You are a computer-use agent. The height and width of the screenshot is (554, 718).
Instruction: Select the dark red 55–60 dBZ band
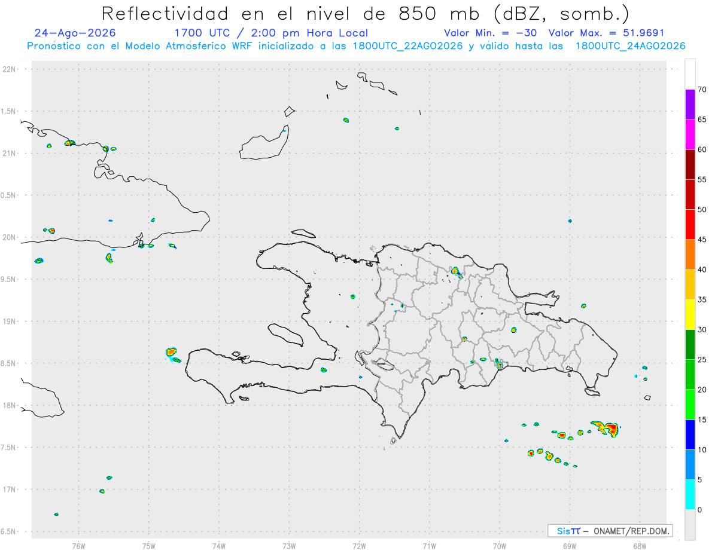(x=690, y=164)
